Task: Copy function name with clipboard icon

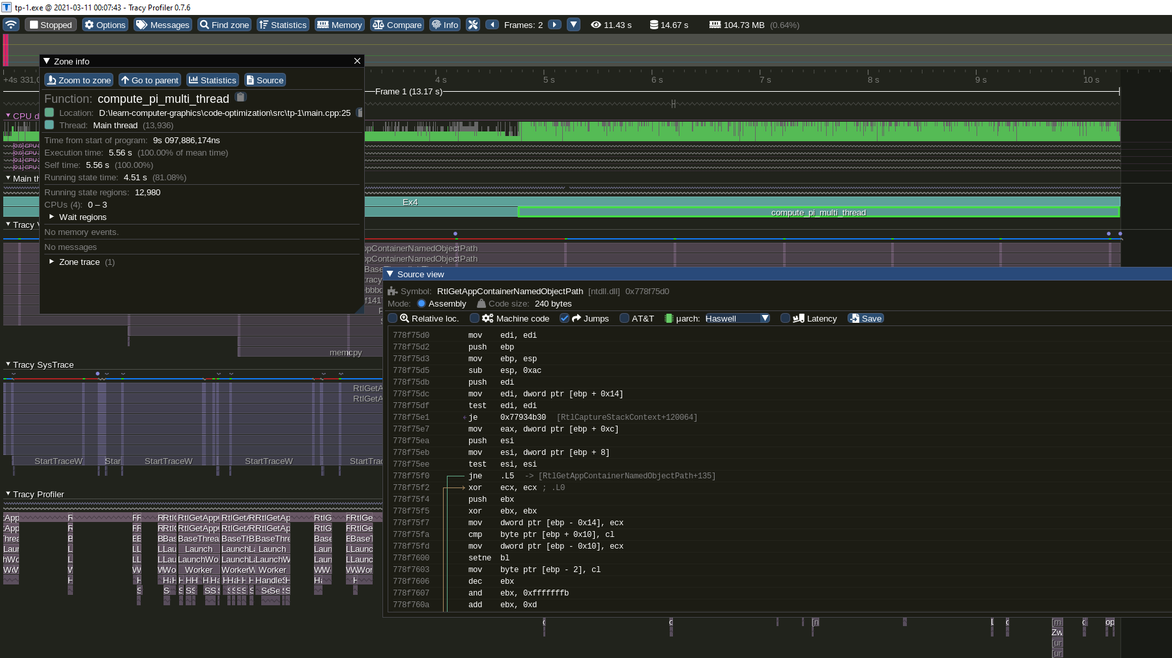Action: tap(240, 98)
